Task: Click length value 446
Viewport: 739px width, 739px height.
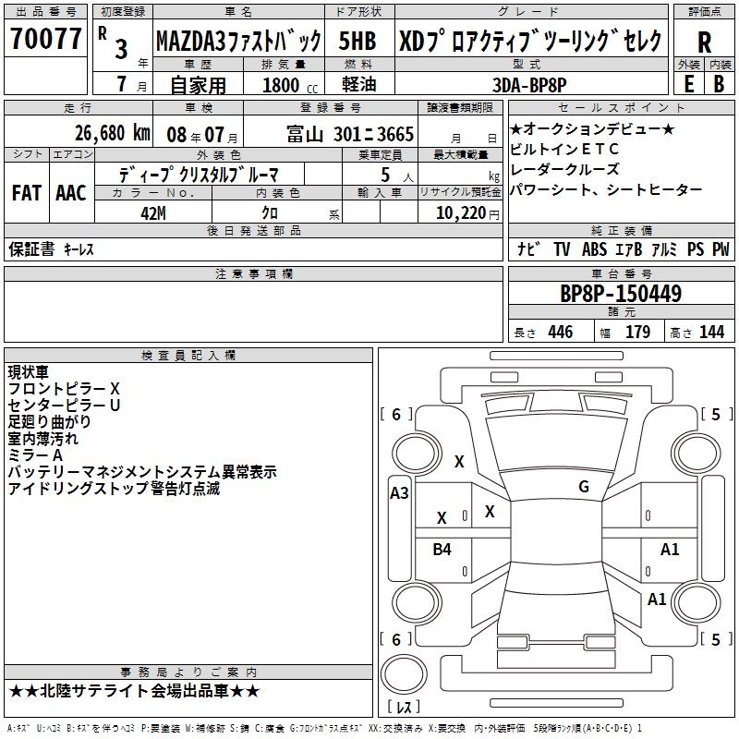Action: pos(560,333)
